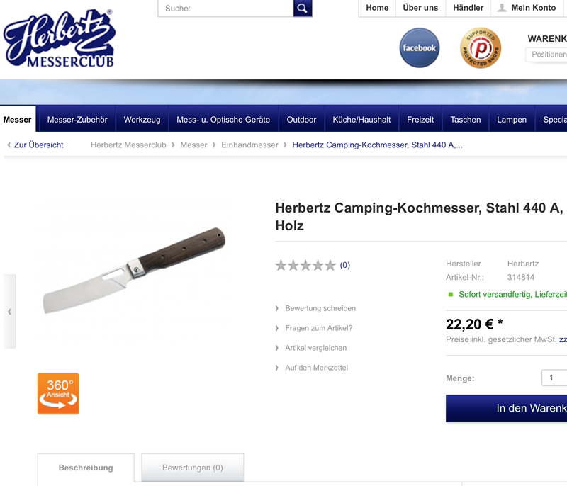Click the previous image arrow beside the knife
The width and height of the screenshot is (567, 486).
pyautogui.click(x=9, y=312)
